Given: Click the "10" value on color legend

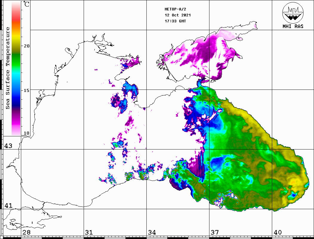Looking at the screenshot, I should coord(27,133).
